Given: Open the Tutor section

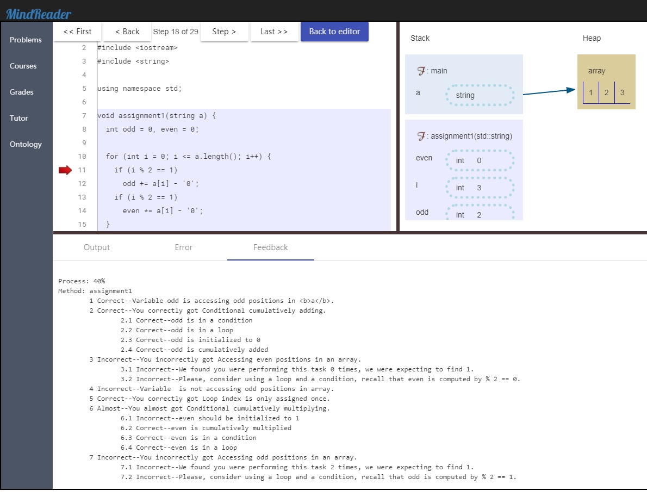Looking at the screenshot, I should (19, 118).
